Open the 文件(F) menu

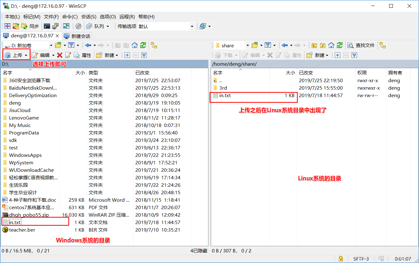(x=51, y=16)
